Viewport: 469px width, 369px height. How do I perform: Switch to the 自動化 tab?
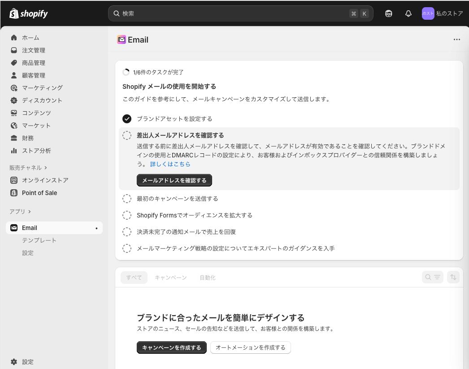click(x=208, y=278)
